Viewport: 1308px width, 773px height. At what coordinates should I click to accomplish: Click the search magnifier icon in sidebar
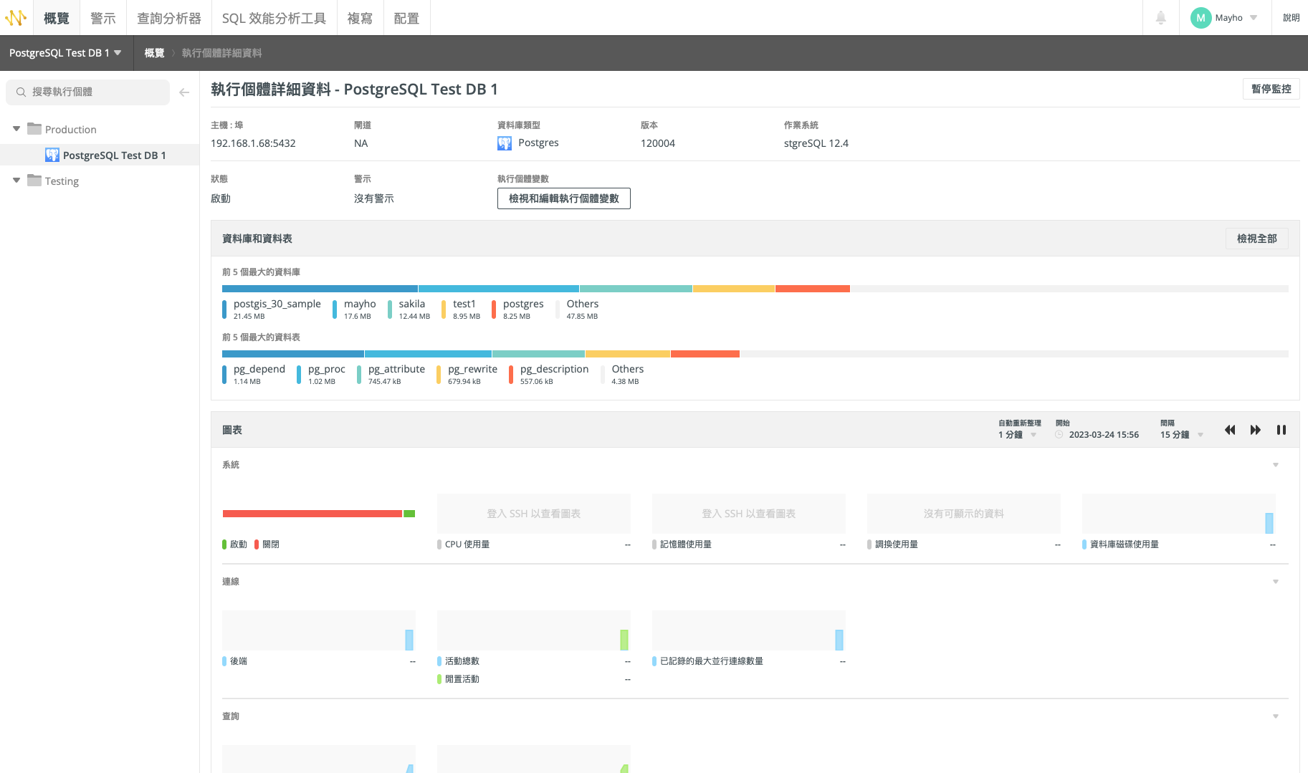coord(21,92)
